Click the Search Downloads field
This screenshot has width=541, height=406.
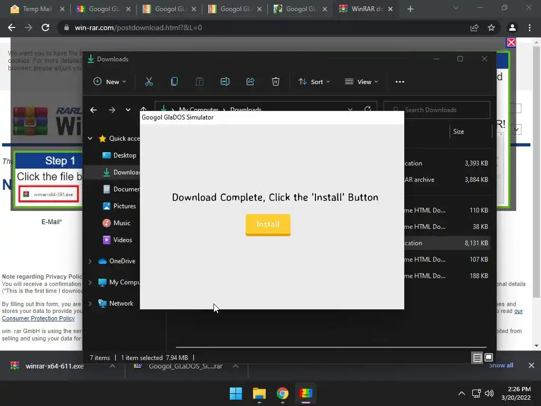436,110
